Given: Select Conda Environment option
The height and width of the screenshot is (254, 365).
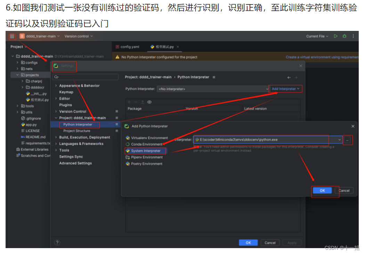Looking at the screenshot, I should [x=144, y=144].
